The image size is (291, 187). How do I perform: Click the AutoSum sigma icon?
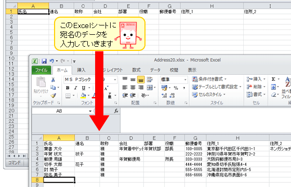(x=273, y=79)
